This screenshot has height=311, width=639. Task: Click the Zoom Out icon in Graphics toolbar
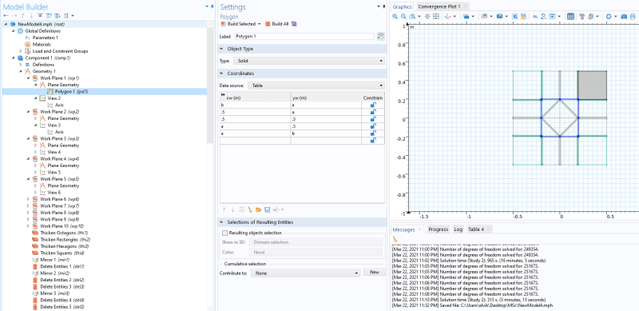click(x=403, y=16)
